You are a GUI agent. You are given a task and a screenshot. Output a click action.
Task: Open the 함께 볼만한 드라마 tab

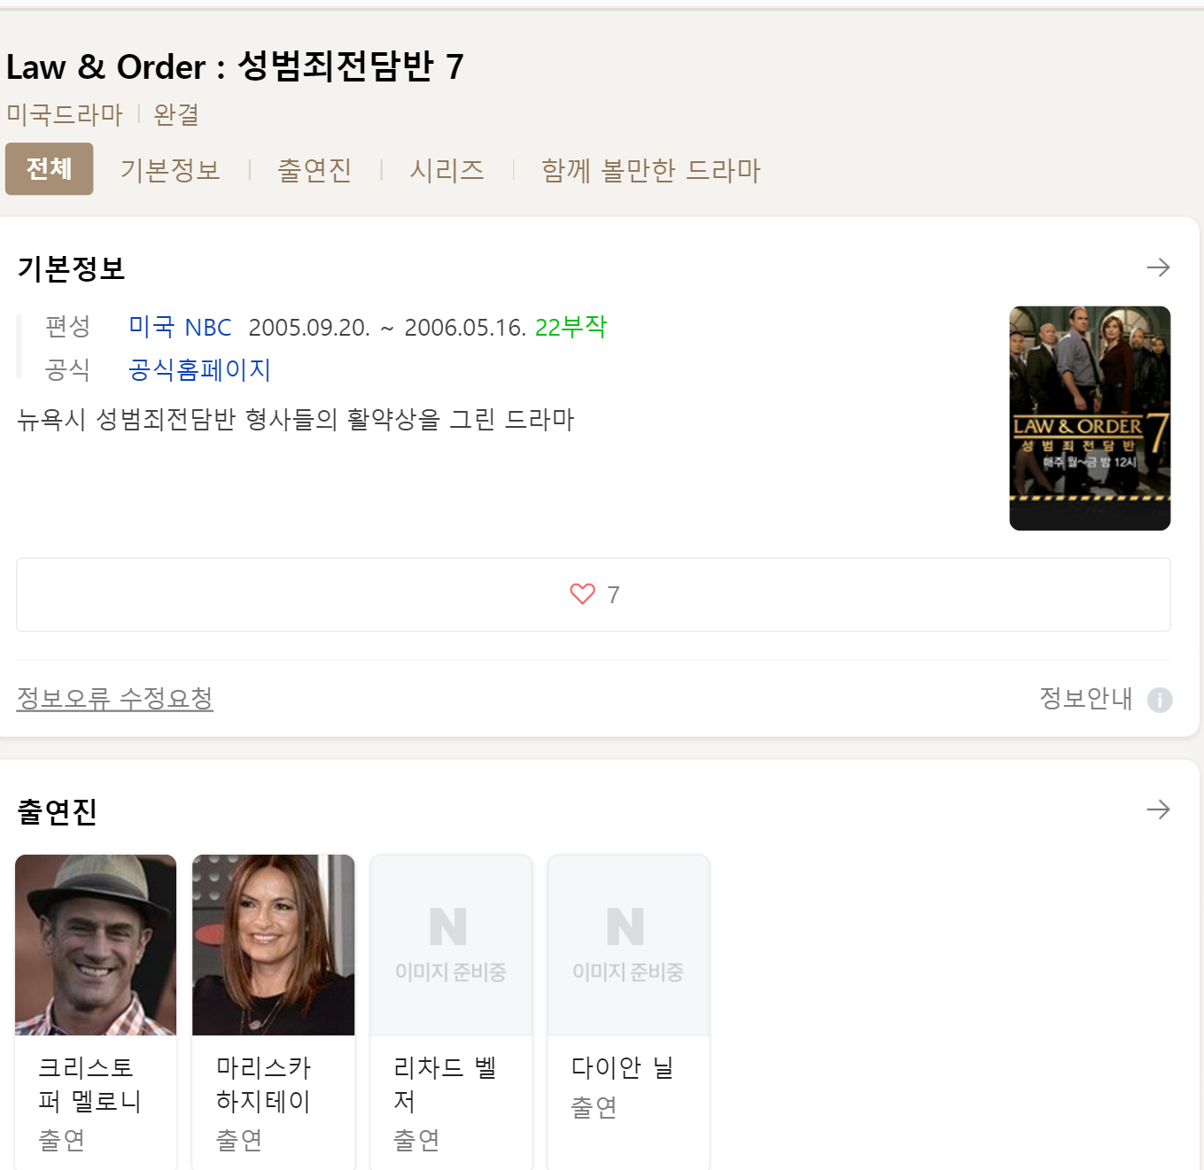pyautogui.click(x=651, y=170)
